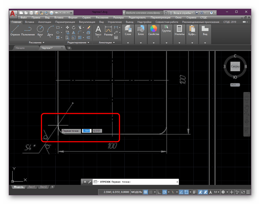Click the Trim scissors icon
Viewport: 260px width, 204px height.
tap(80, 27)
